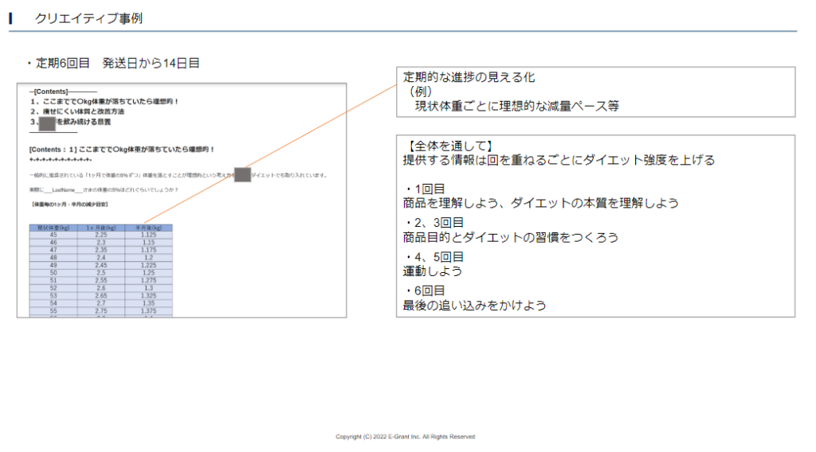Click the [Contents] header in the email preview
Viewport: 816px width, 452px height.
[52, 92]
